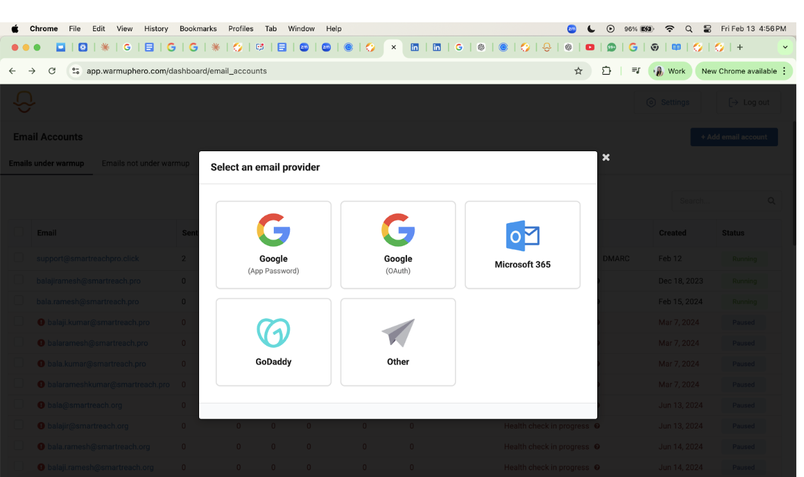Click the address bar URL
This screenshot has width=804, height=477.
(x=177, y=71)
